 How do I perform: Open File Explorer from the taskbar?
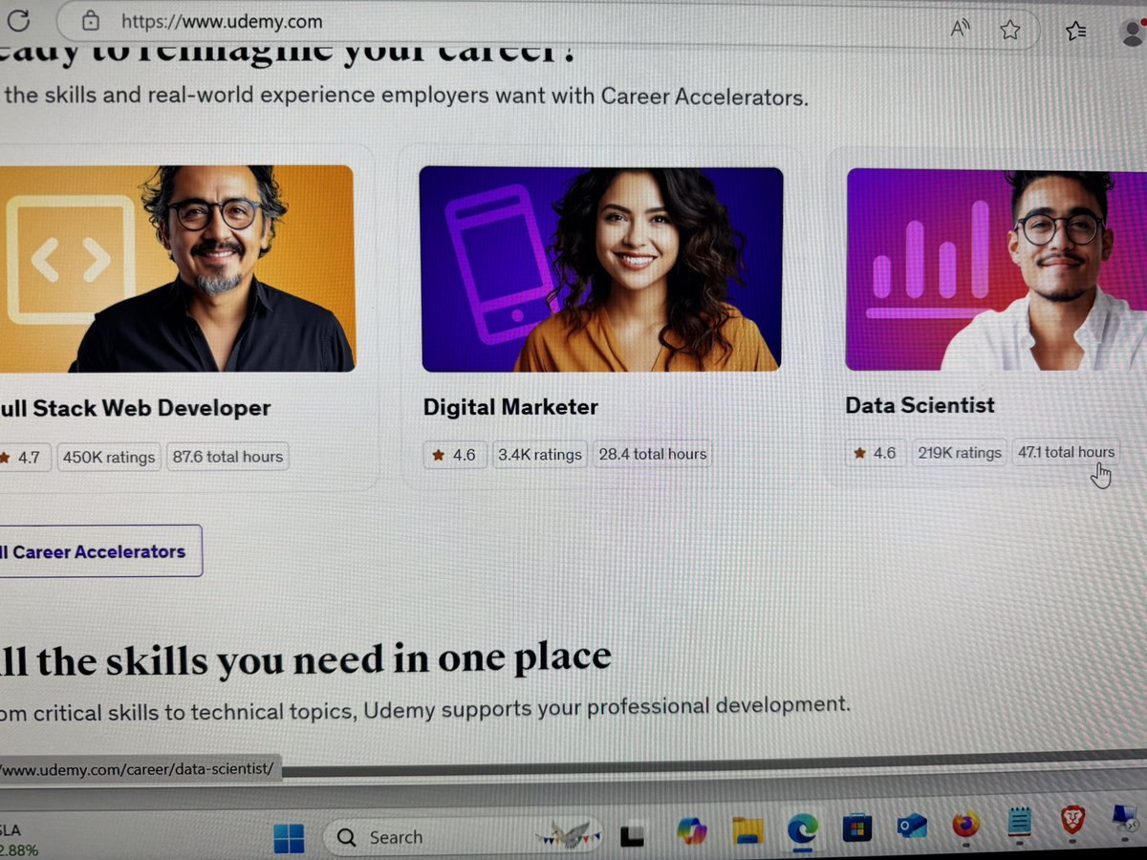click(x=747, y=831)
